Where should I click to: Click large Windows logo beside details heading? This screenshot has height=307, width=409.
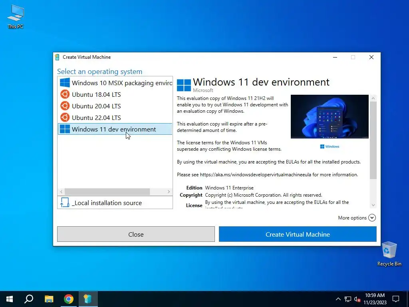click(184, 85)
